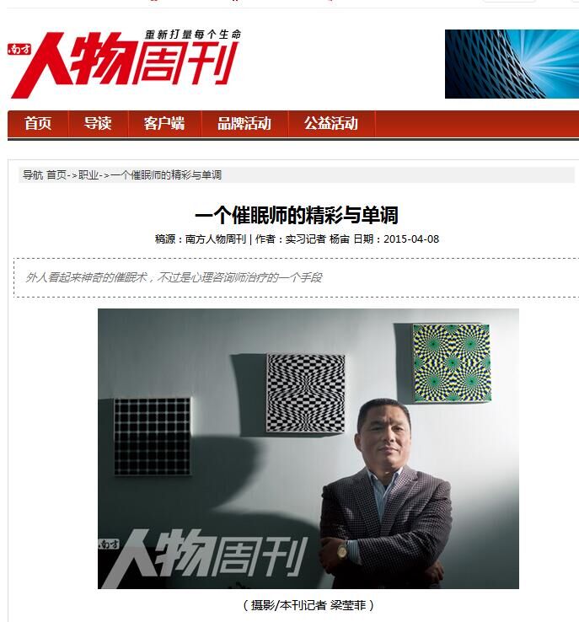The height and width of the screenshot is (622, 579).
Task: Go to 品牌活动 in the navigation bar
Action: coord(244,123)
